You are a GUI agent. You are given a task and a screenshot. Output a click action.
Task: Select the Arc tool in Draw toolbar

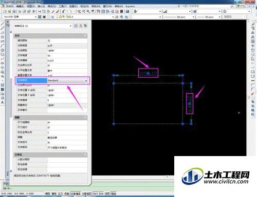tap(3, 46)
